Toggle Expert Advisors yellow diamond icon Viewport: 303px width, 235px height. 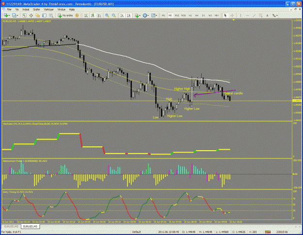77,16
